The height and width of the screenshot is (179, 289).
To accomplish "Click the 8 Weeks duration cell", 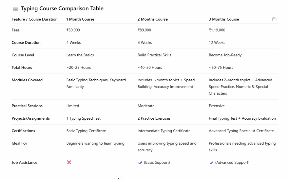I will [x=144, y=42].
